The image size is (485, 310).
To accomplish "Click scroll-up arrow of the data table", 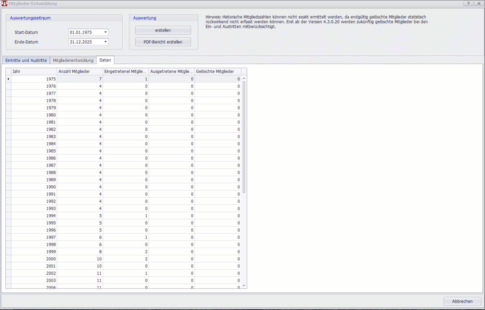I will coord(244,79).
